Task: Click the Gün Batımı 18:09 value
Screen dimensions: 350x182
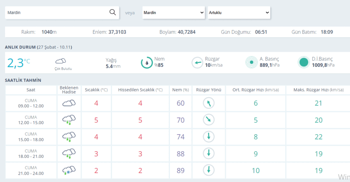Action: [x=327, y=32]
